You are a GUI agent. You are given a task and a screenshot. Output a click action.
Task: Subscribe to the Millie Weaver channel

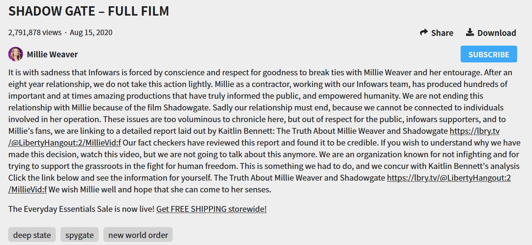click(x=489, y=54)
